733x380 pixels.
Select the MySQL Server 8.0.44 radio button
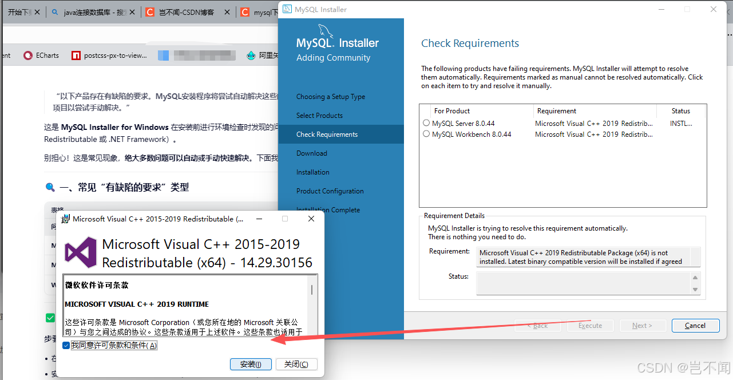pyautogui.click(x=426, y=123)
